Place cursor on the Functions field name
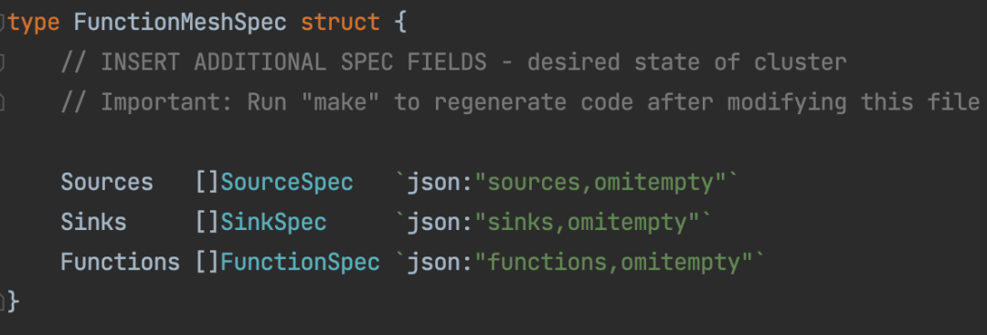 tap(121, 261)
